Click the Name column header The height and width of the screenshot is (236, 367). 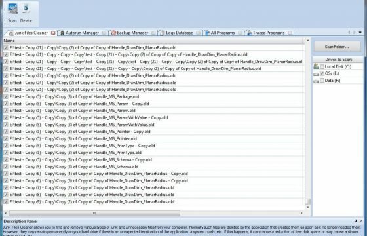point(153,41)
